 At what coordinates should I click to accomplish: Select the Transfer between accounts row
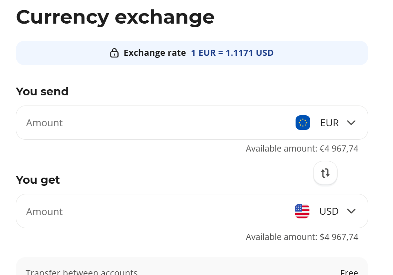tap(82, 272)
